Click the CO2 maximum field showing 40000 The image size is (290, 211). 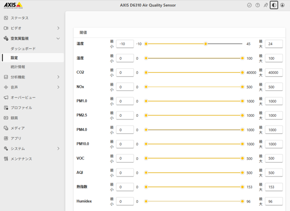point(274,73)
